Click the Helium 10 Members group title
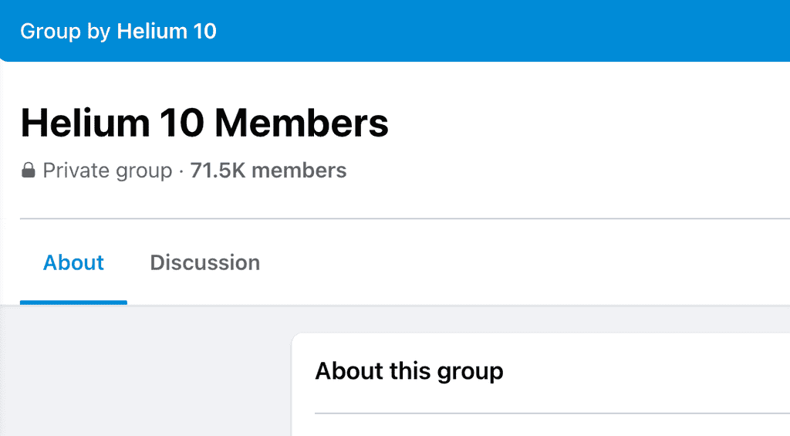The height and width of the screenshot is (436, 790). pos(204,123)
